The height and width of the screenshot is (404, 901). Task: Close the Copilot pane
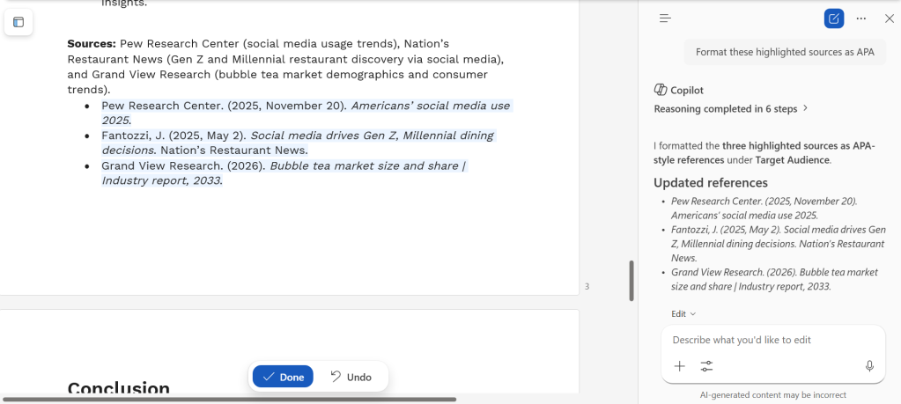[x=889, y=18]
